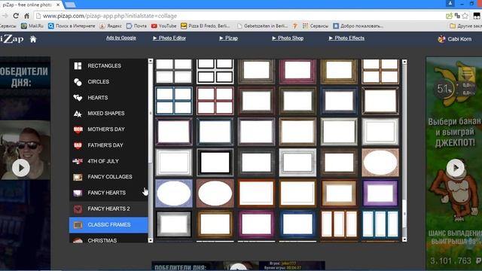Viewport: 482px width, 271px height.
Task: Play the right banana jackpot ad video
Action: click(x=455, y=168)
